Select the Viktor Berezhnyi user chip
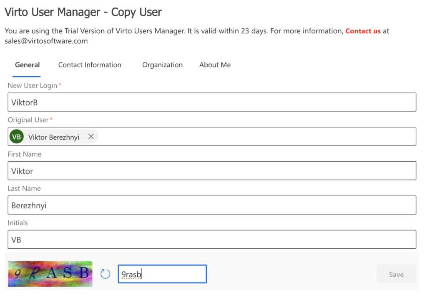Image resolution: width=427 pixels, height=300 pixels. (x=54, y=137)
